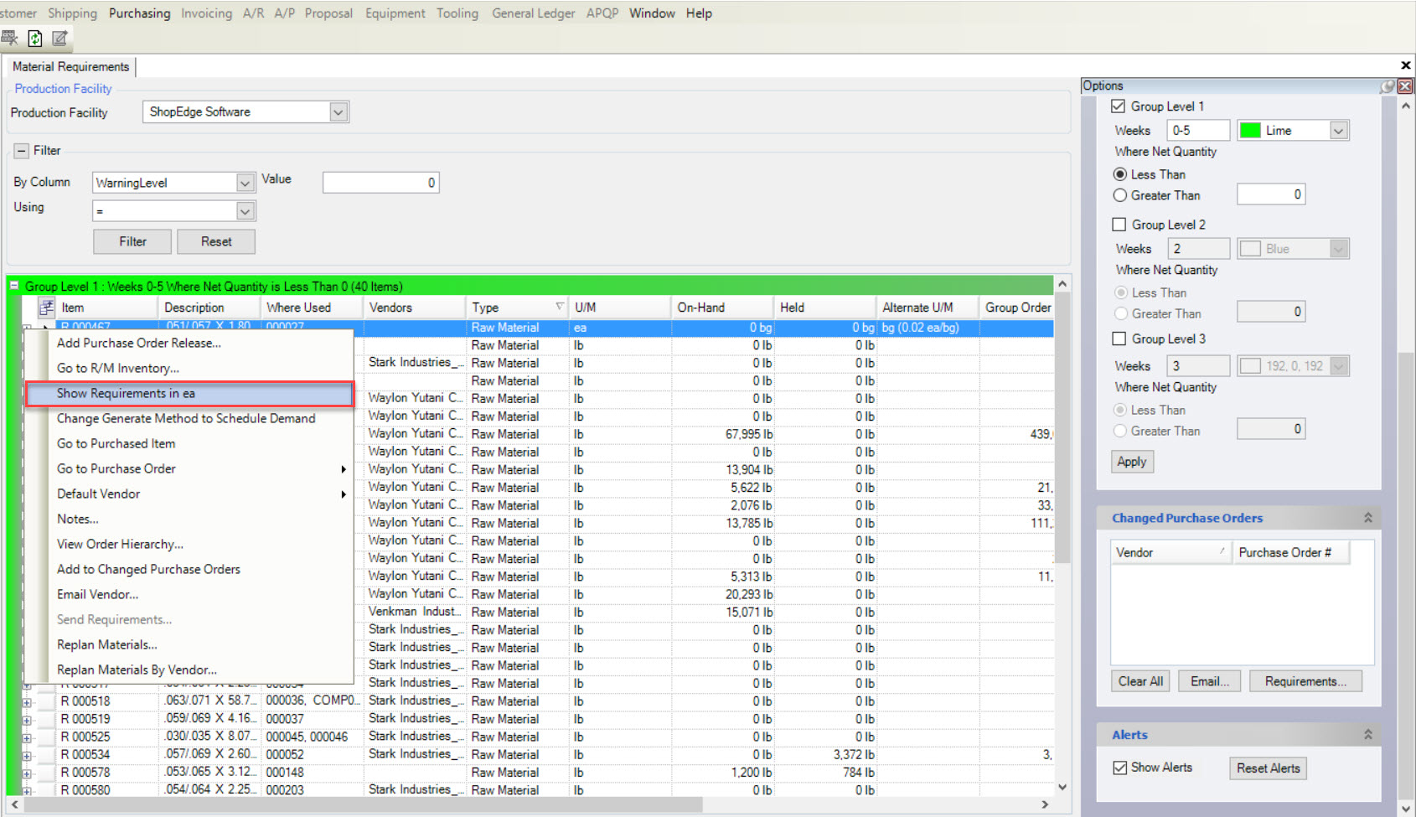1416x817 pixels.
Task: Choose Replan Materials By Vendor entry
Action: (x=189, y=670)
